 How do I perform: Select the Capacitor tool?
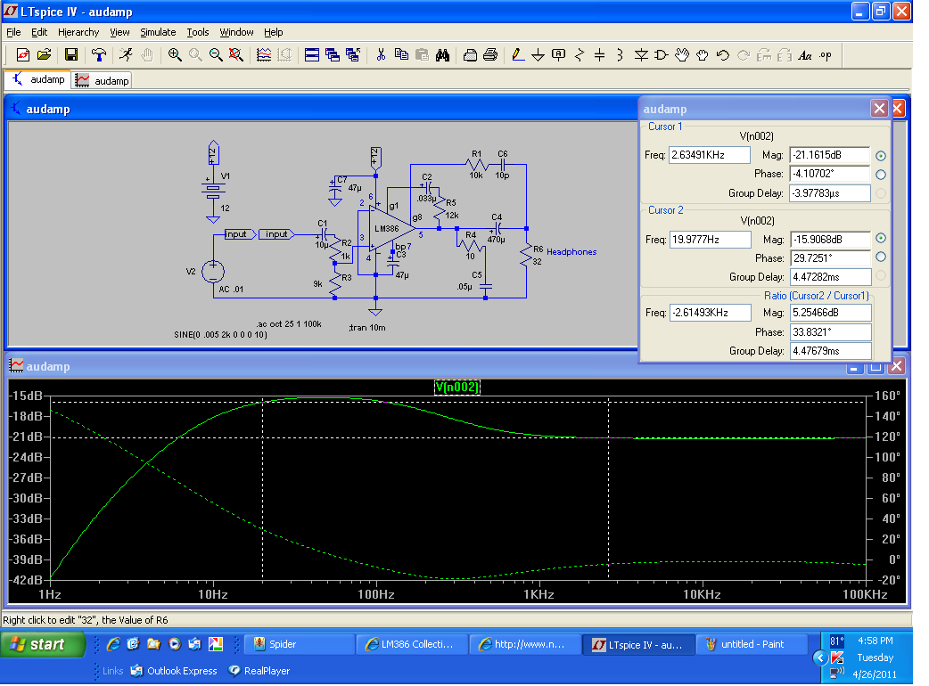600,55
